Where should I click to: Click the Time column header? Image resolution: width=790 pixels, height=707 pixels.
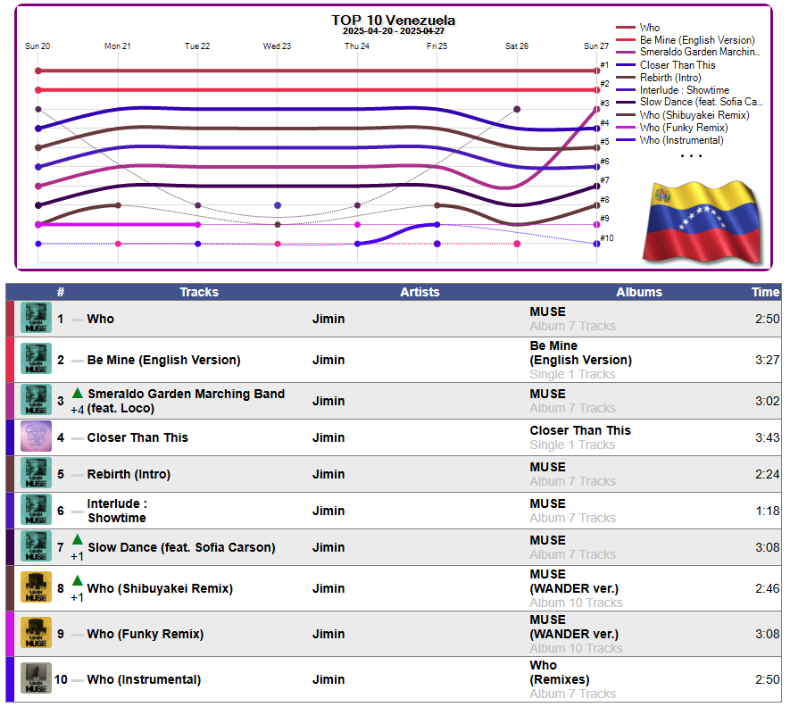tap(765, 292)
